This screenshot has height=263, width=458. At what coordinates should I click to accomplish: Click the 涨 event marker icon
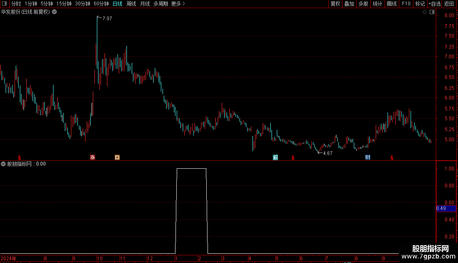coord(92,157)
